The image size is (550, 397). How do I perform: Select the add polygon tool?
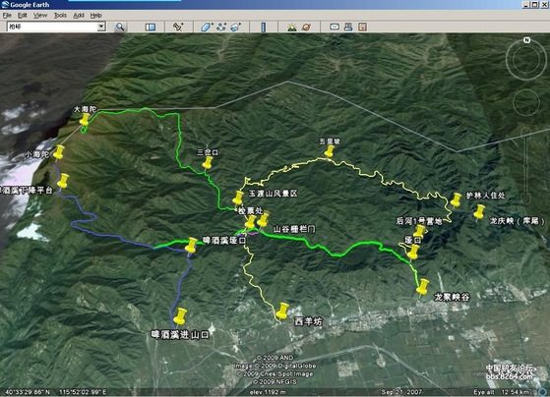(x=207, y=27)
